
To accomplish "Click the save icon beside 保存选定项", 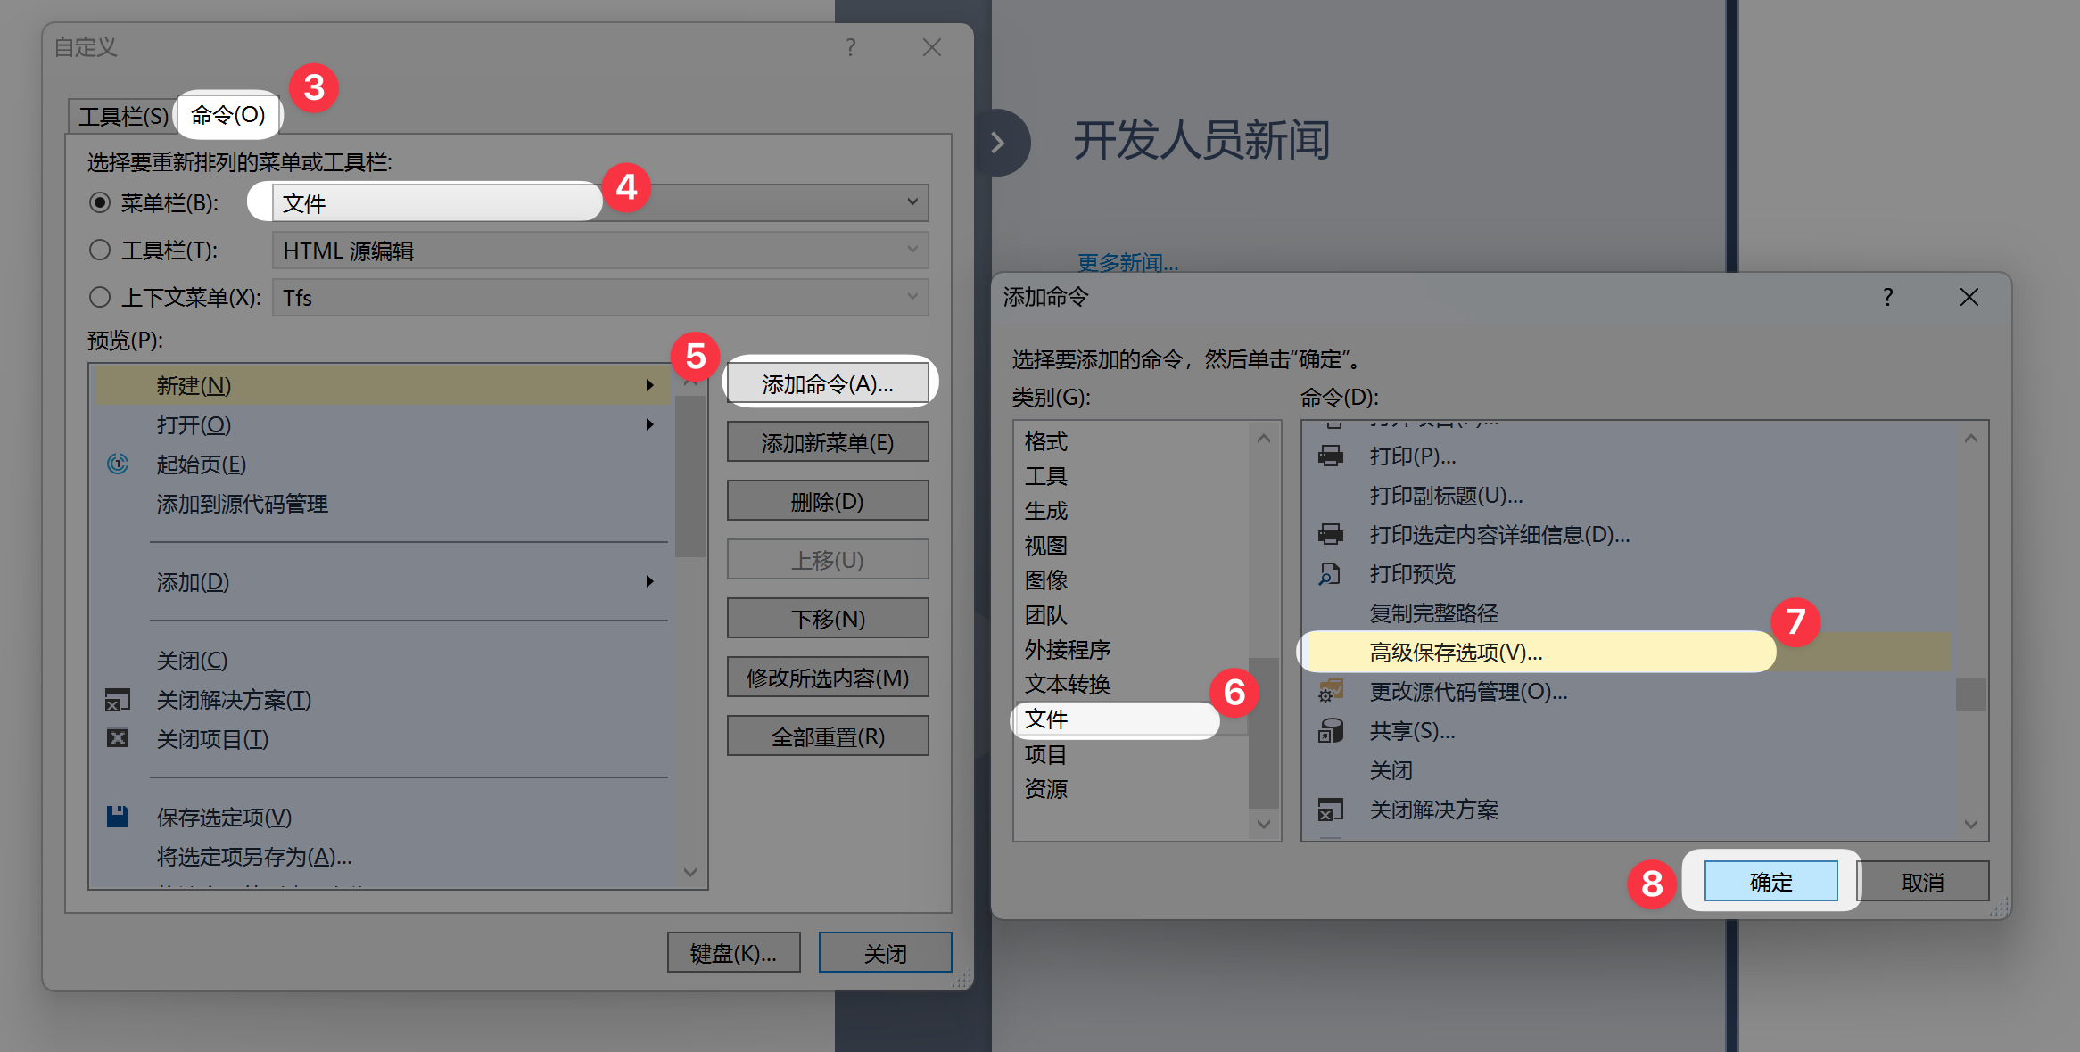I will coord(116,816).
